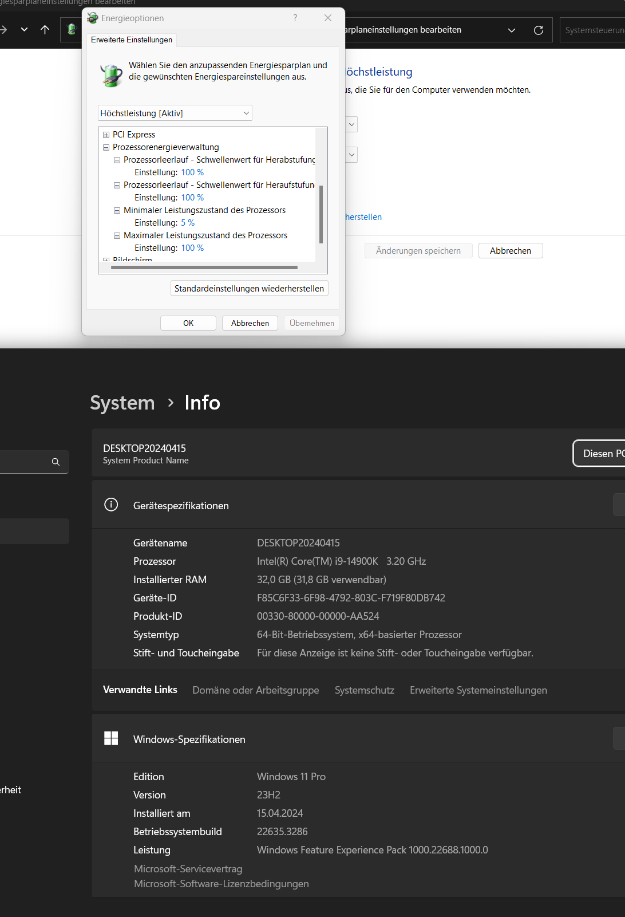Click the version value 23H2

pyautogui.click(x=268, y=795)
